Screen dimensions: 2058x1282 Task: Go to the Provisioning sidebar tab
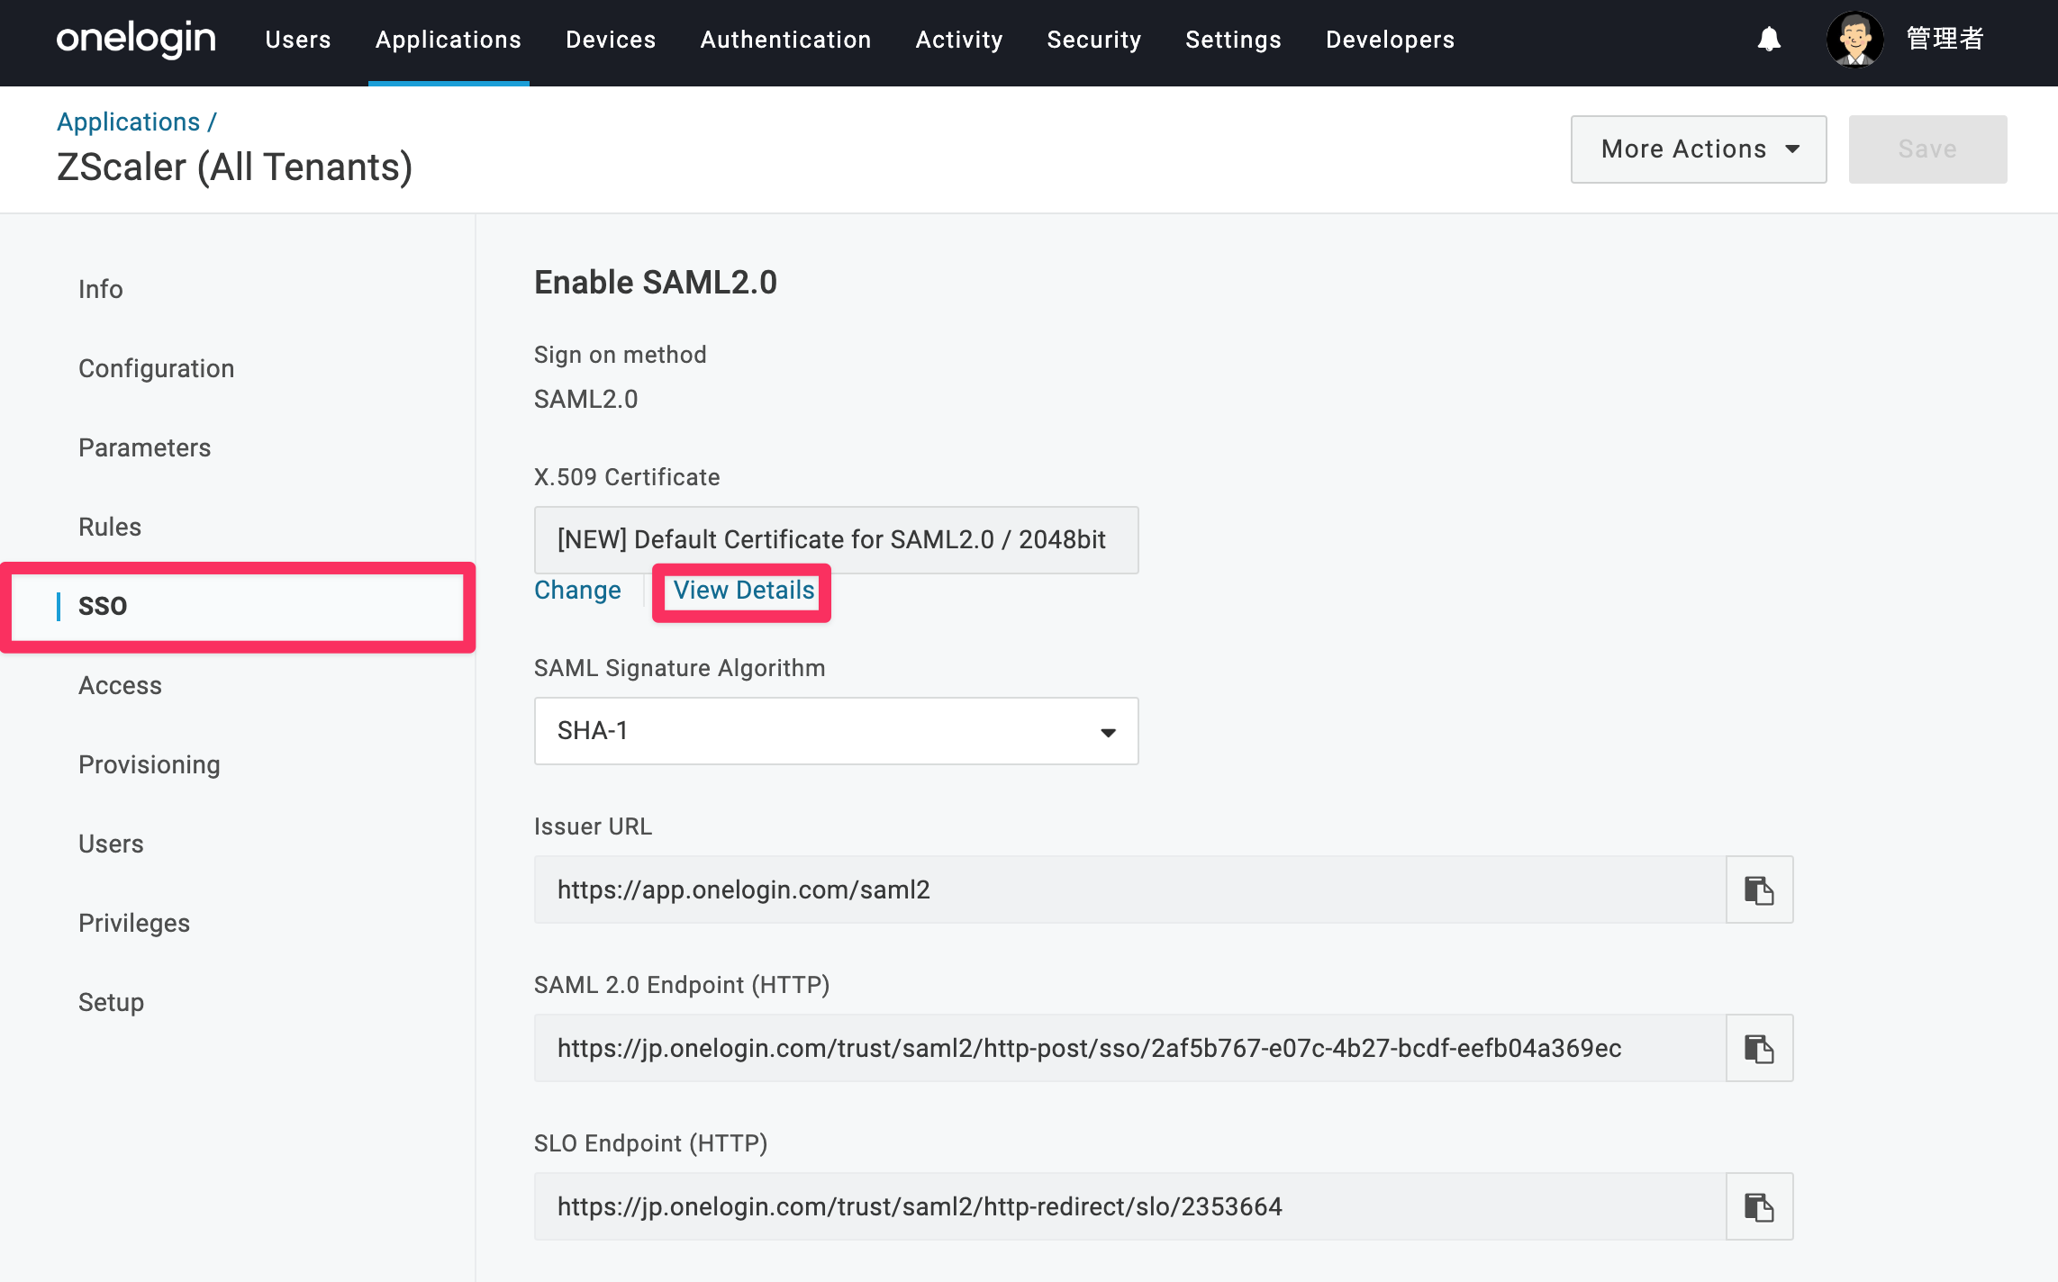coord(150,764)
